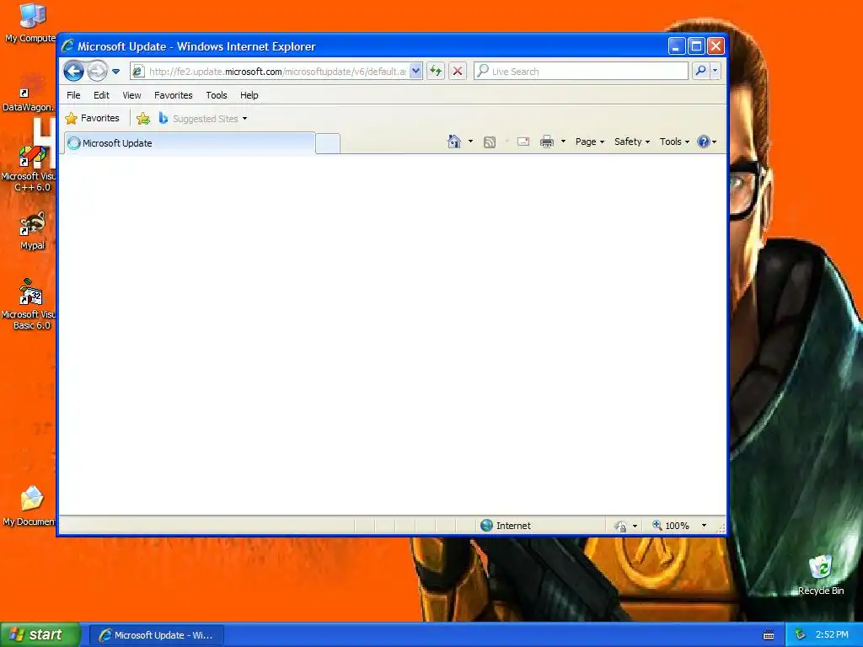Image resolution: width=863 pixels, height=647 pixels.
Task: Click Add to Favorites Bar star icon
Action: (143, 118)
